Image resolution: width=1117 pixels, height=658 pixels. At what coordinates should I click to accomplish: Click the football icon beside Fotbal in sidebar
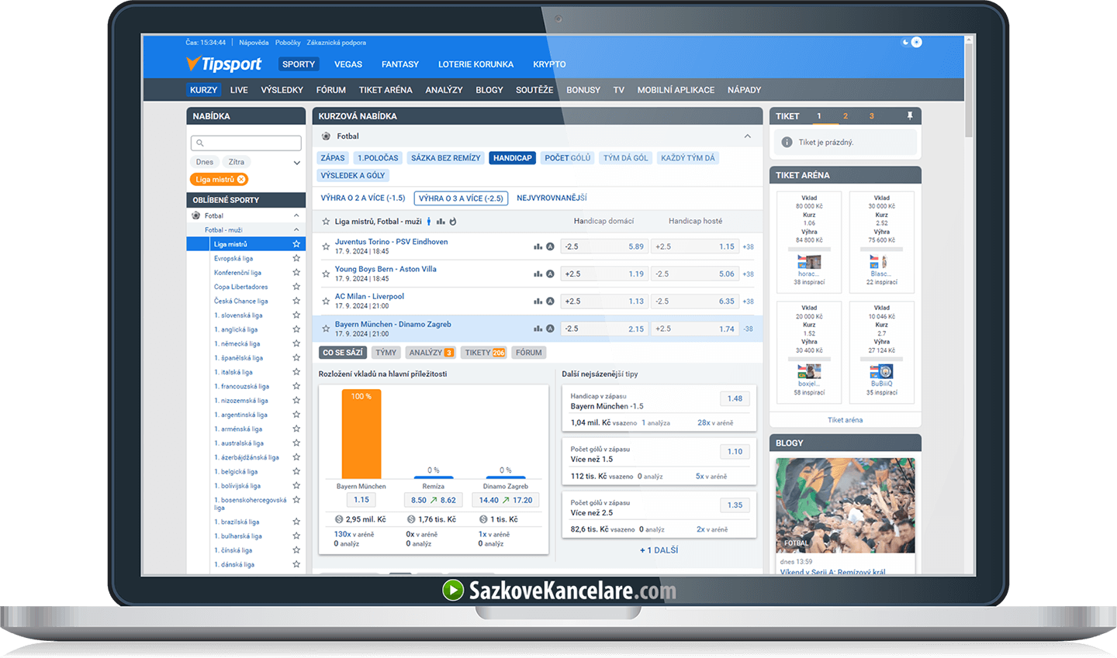pyautogui.click(x=196, y=215)
